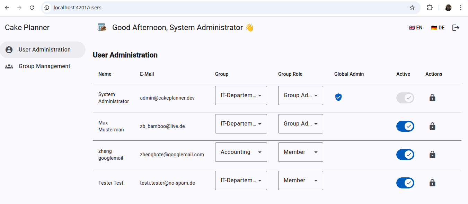The width and height of the screenshot is (468, 204).
Task: Turn off Tester Test's Active toggle
Action: [x=405, y=183]
